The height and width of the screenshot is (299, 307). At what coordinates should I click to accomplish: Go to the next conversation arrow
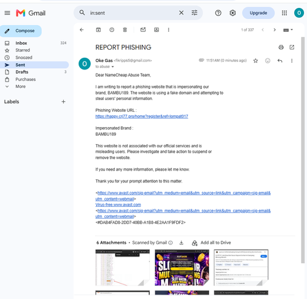[274, 30]
